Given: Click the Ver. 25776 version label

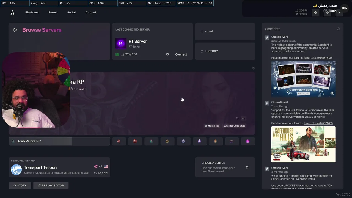Looking at the screenshot, I should (x=343, y=194).
